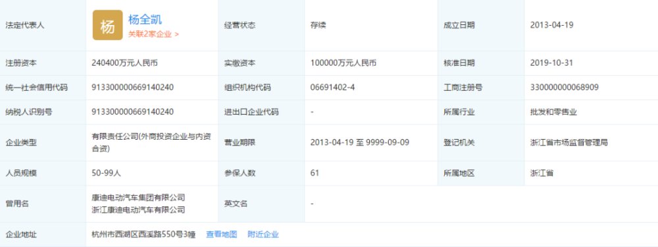Click staff size value 50-99人
The width and height of the screenshot is (658, 247).
click(x=107, y=173)
